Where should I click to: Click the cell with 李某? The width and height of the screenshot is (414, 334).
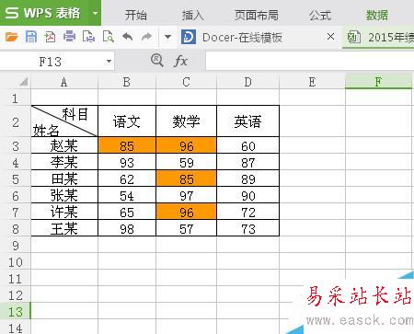tap(64, 162)
